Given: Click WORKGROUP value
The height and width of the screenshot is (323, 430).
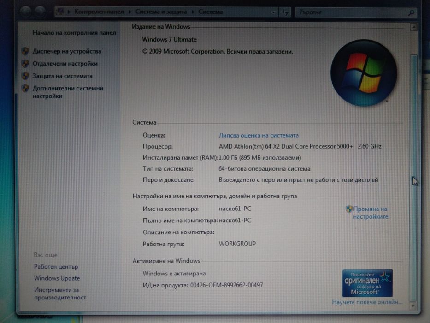Looking at the screenshot, I should [x=237, y=244].
